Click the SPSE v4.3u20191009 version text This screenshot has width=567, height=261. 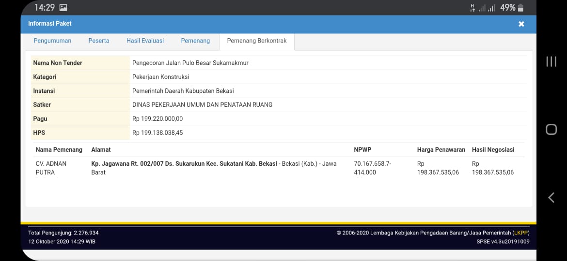[x=503, y=242]
